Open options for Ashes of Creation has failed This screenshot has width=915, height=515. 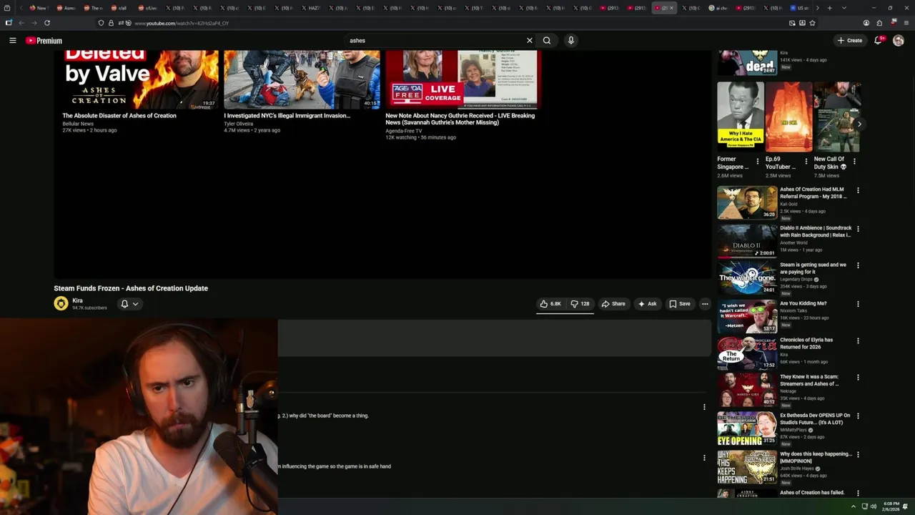(x=858, y=494)
